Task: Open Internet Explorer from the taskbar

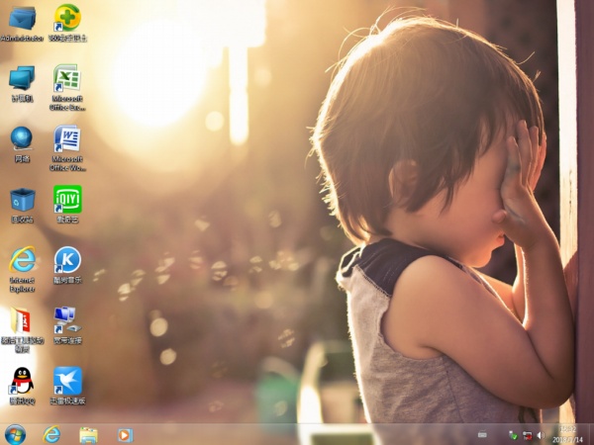Action: pos(51,435)
